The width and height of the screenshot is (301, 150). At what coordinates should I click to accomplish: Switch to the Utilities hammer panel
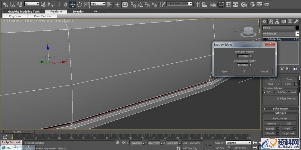[296, 22]
